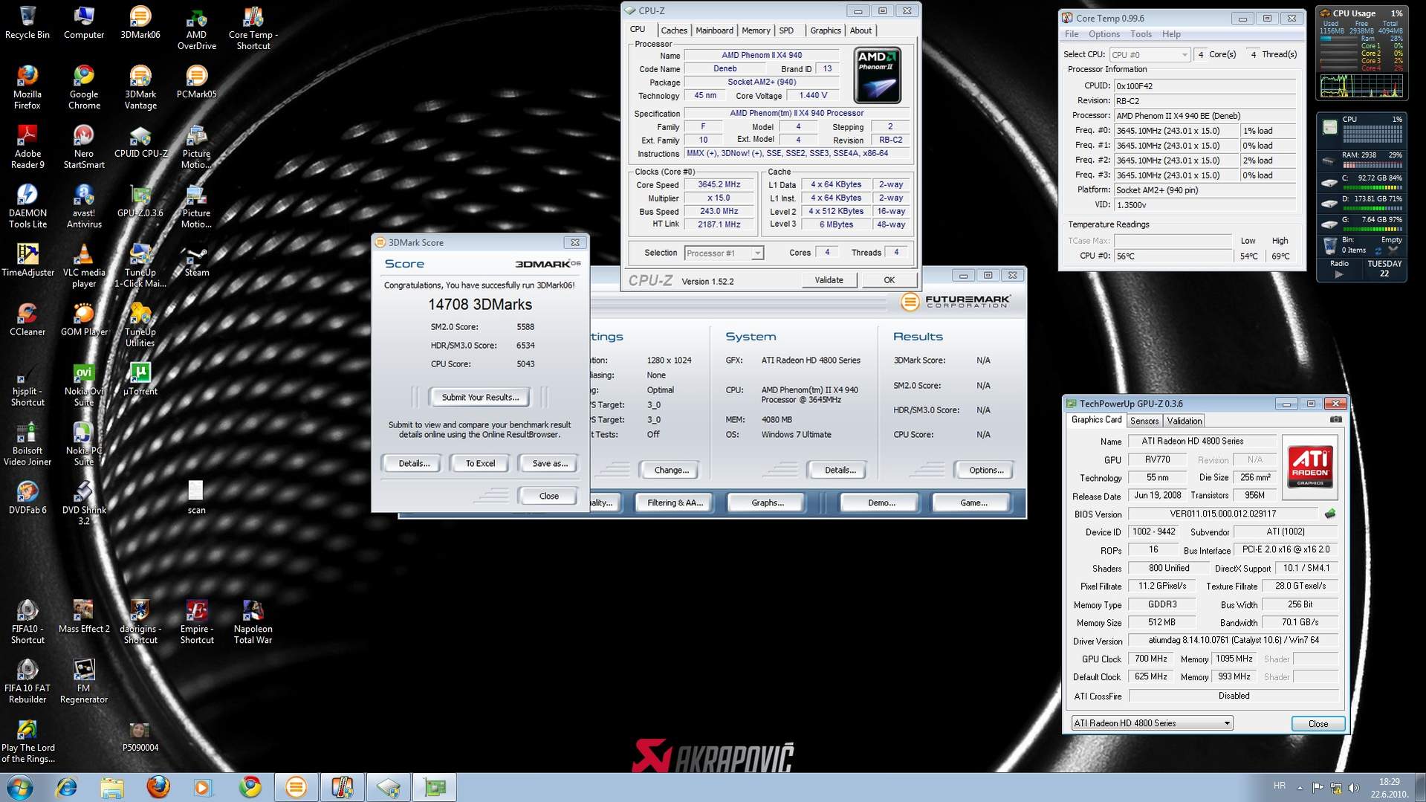Expand the ATI Radeon HD 4800 Series dropdown
Viewport: 1426px width, 802px height.
[x=1227, y=723]
